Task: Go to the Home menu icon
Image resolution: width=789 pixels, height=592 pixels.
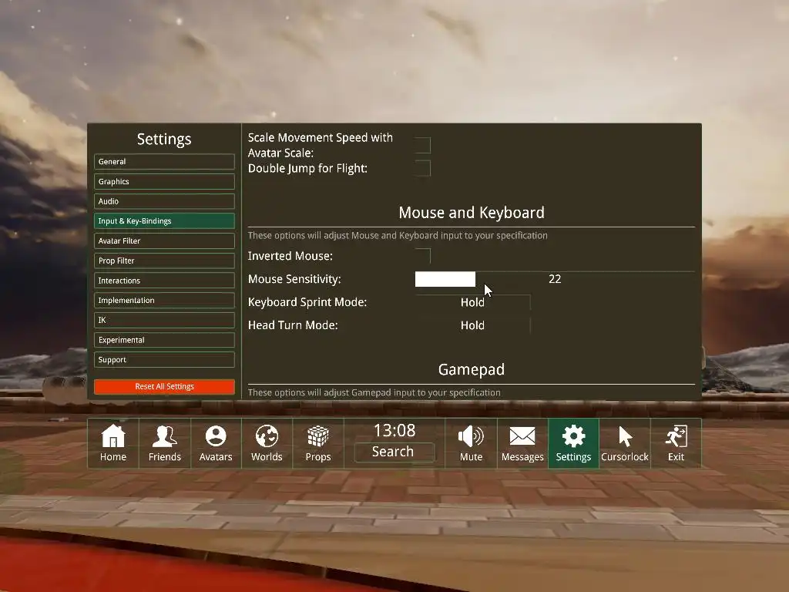Action: 113,443
